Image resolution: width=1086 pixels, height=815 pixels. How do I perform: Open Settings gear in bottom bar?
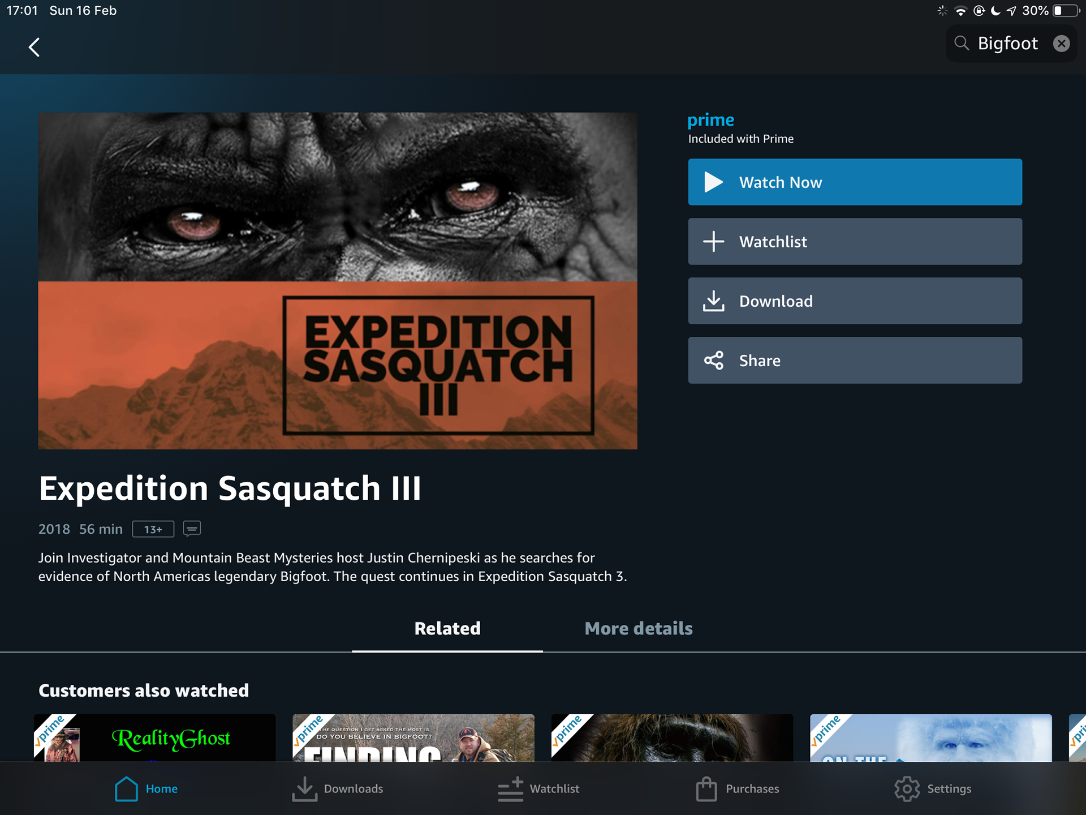click(933, 788)
